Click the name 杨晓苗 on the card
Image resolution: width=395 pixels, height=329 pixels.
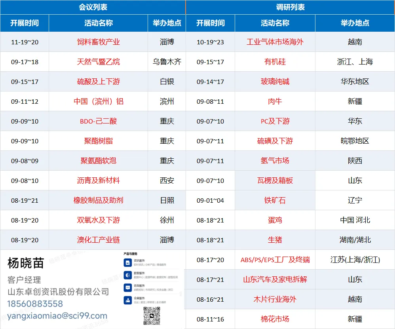point(26,263)
